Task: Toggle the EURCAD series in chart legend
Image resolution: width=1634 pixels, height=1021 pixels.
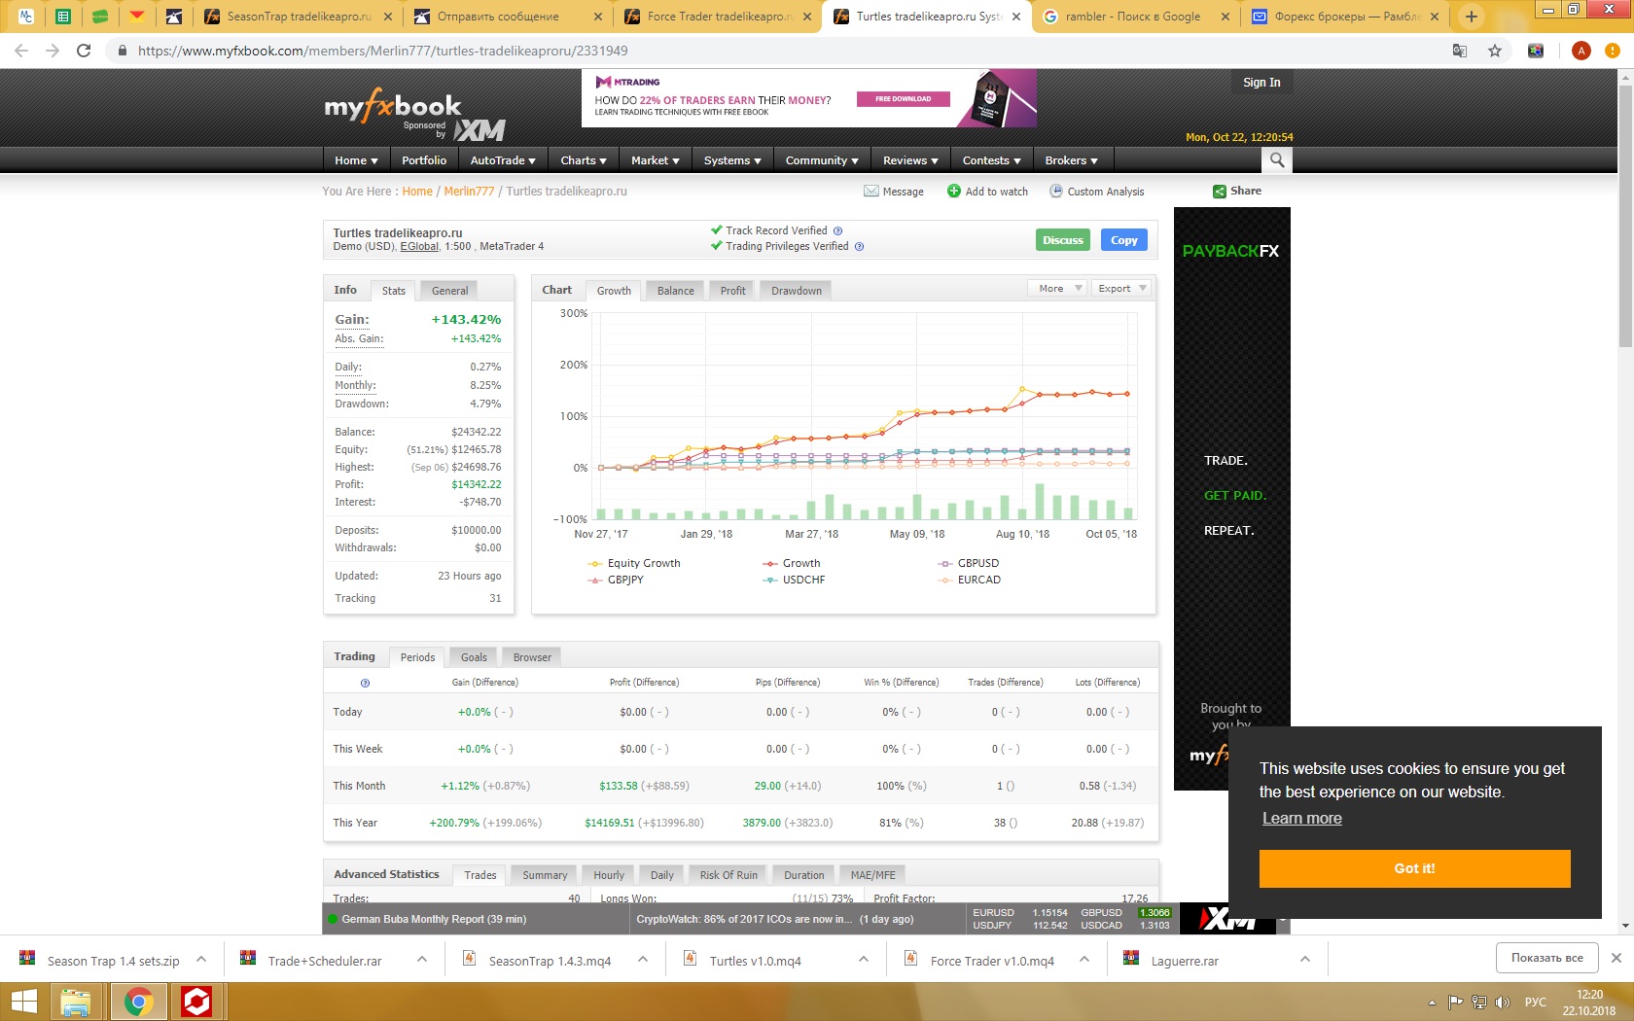Action: click(969, 581)
